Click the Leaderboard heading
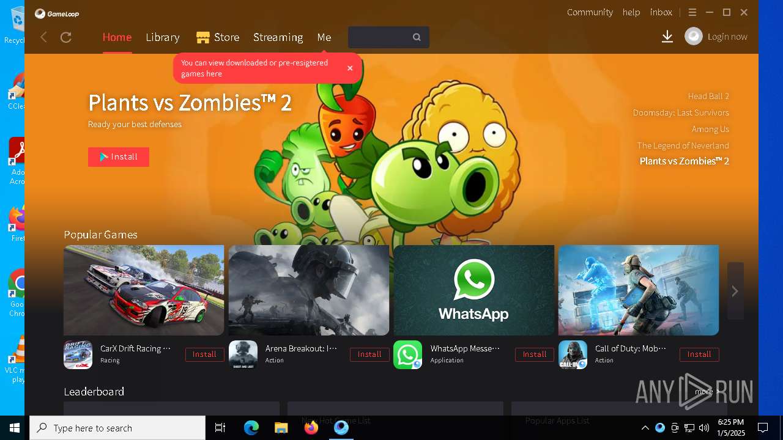 pyautogui.click(x=94, y=392)
